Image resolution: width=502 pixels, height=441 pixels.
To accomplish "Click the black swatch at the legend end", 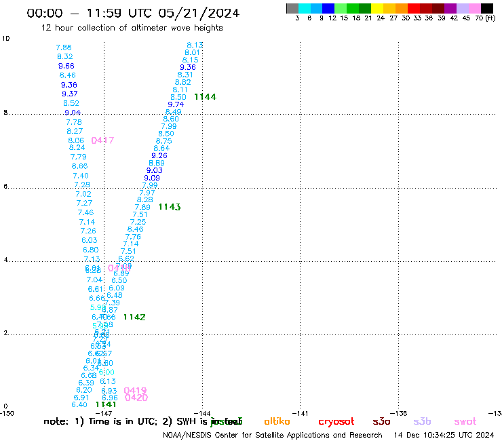I will click(487, 8).
